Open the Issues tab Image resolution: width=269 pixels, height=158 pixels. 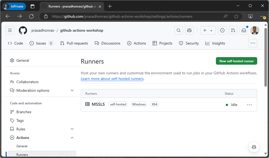coord(41,43)
